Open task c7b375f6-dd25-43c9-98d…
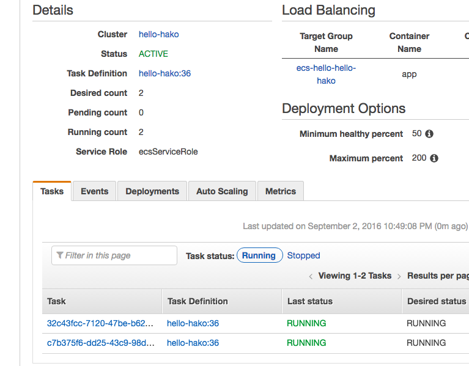 pyautogui.click(x=101, y=343)
